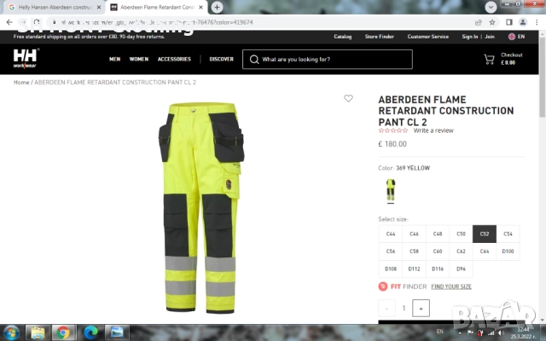Open the WOMEN menu
546x341 pixels.
tap(139, 59)
